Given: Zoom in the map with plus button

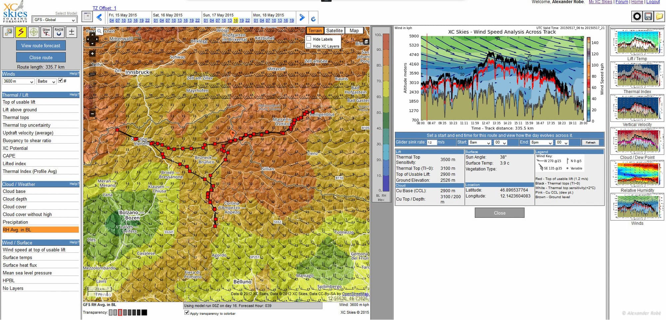Looking at the screenshot, I should (93, 54).
